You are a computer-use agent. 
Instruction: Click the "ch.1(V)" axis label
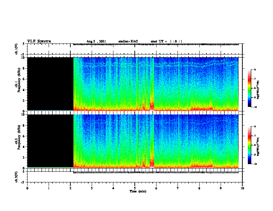17,49
